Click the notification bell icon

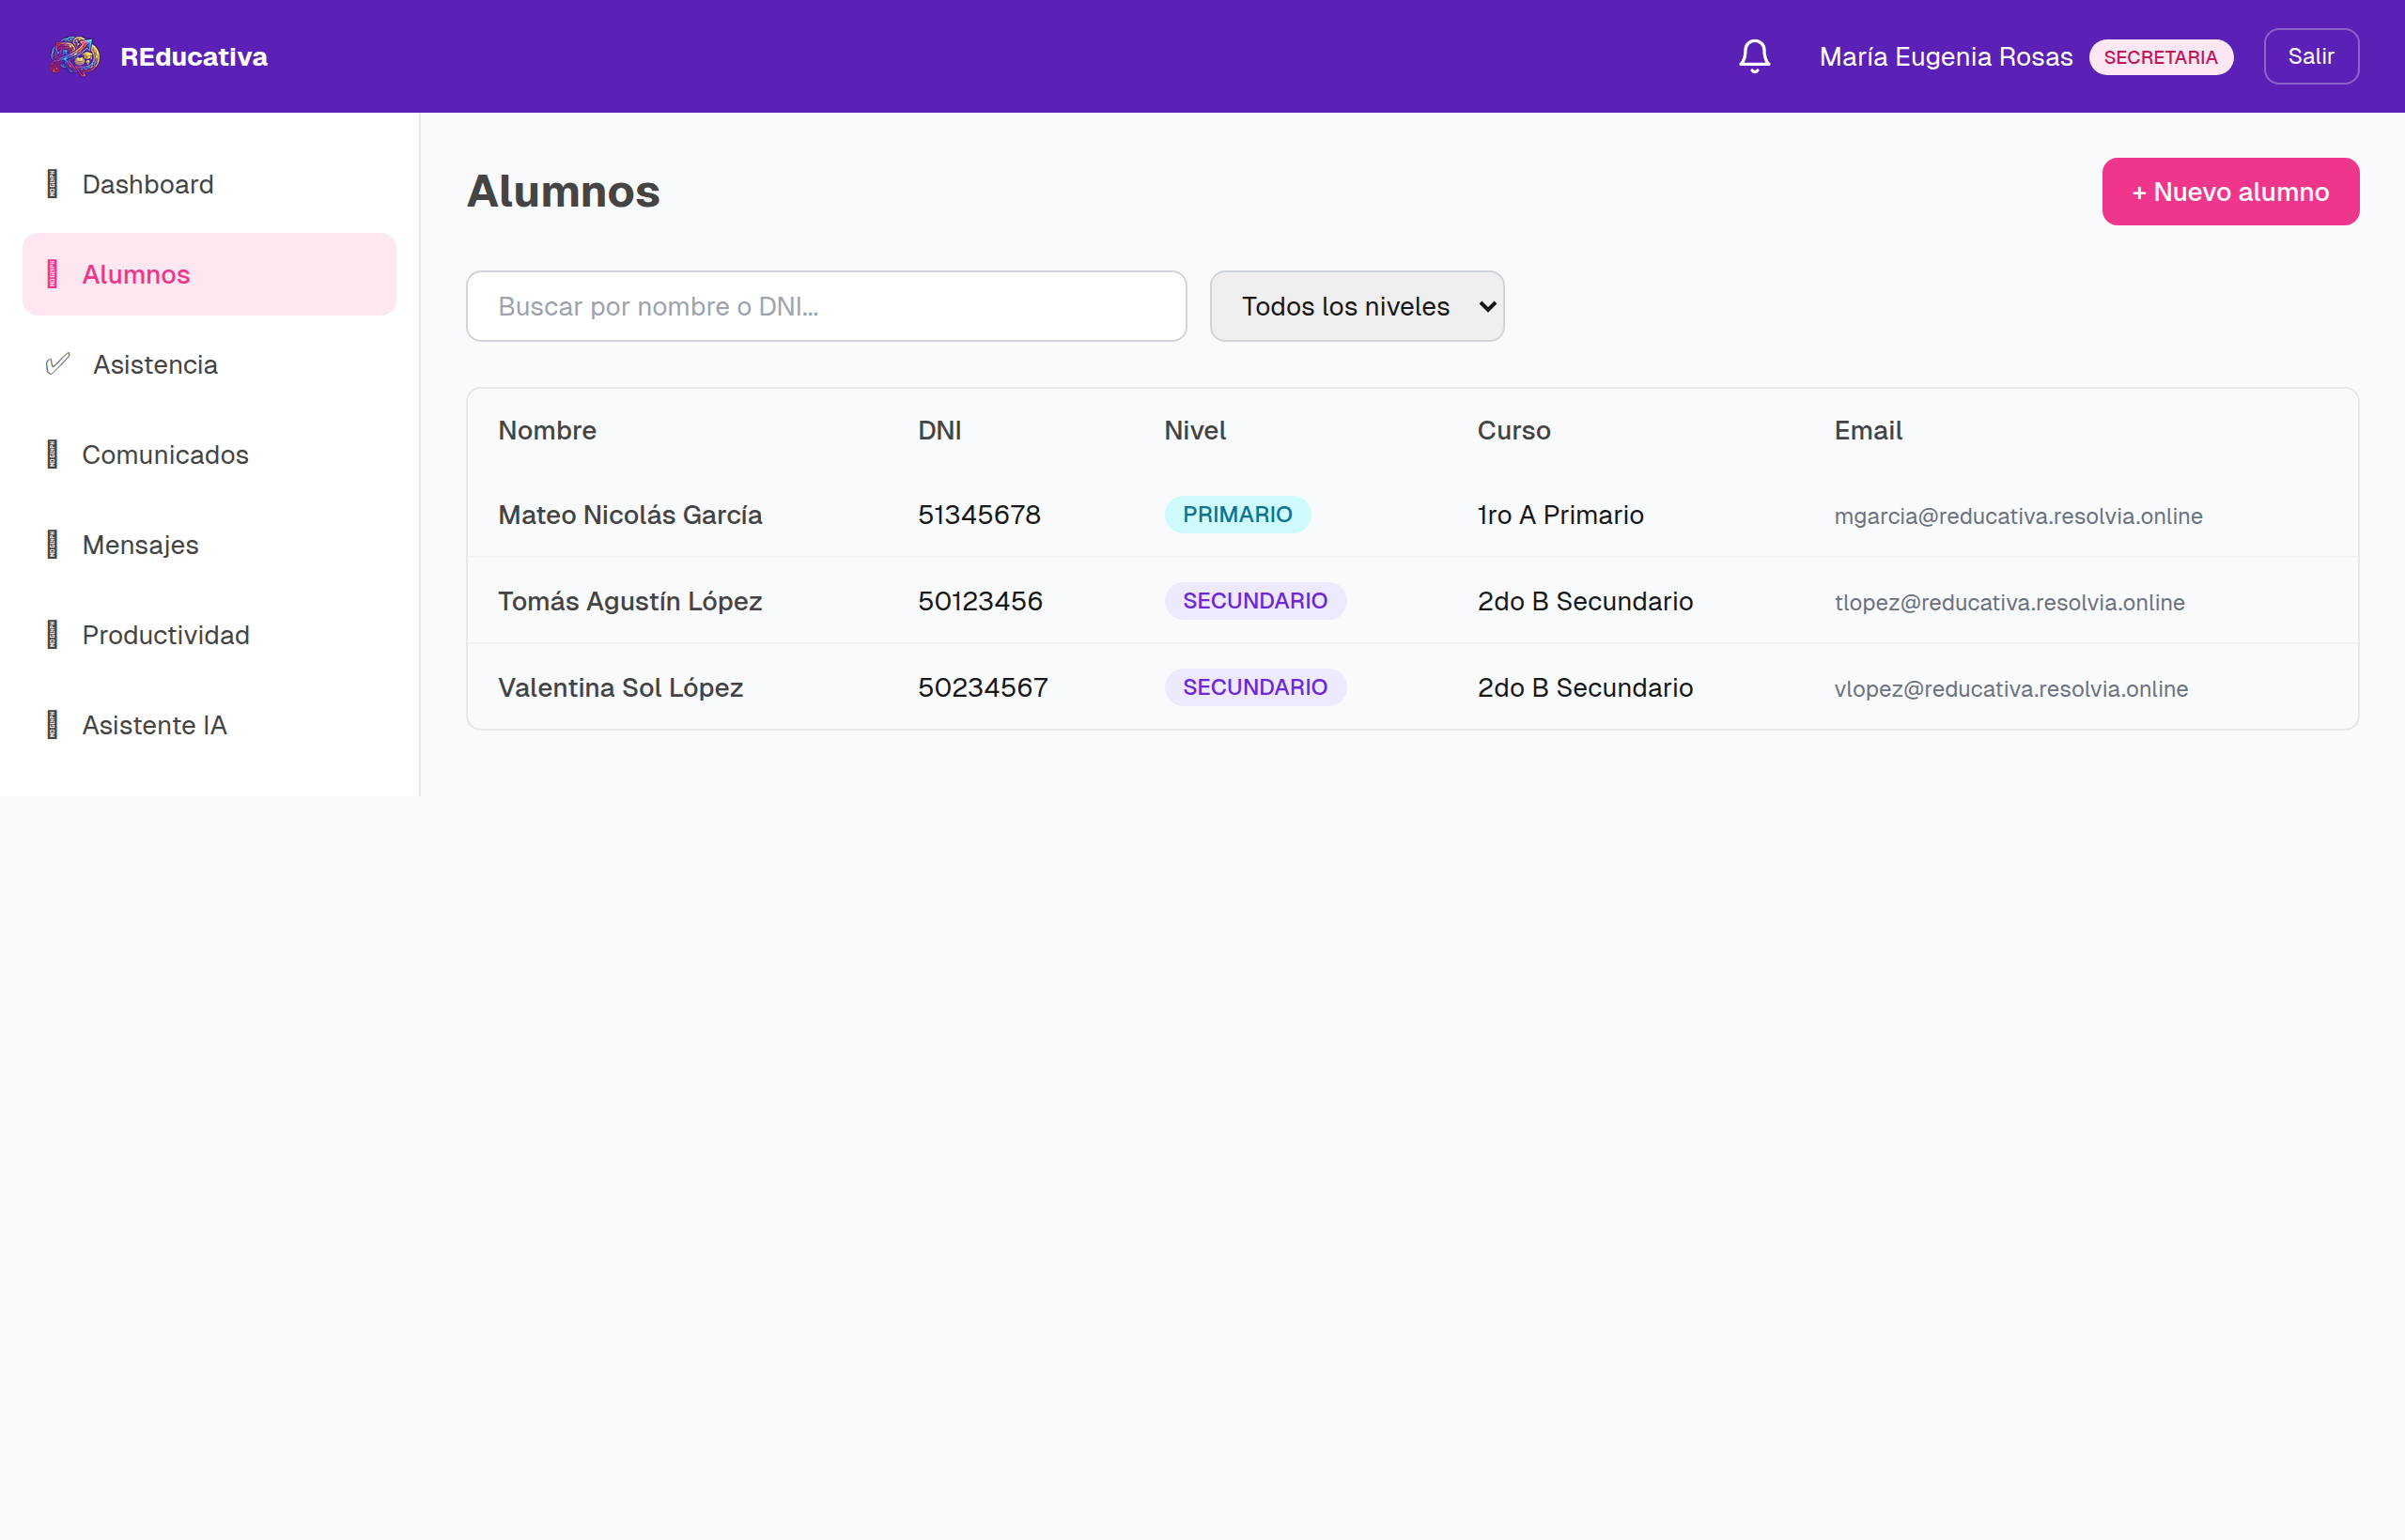pyautogui.click(x=1754, y=56)
